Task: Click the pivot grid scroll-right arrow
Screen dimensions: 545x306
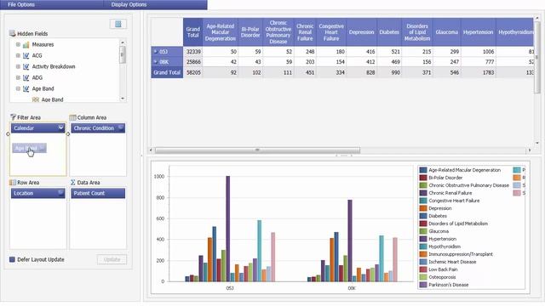Action: (x=530, y=150)
